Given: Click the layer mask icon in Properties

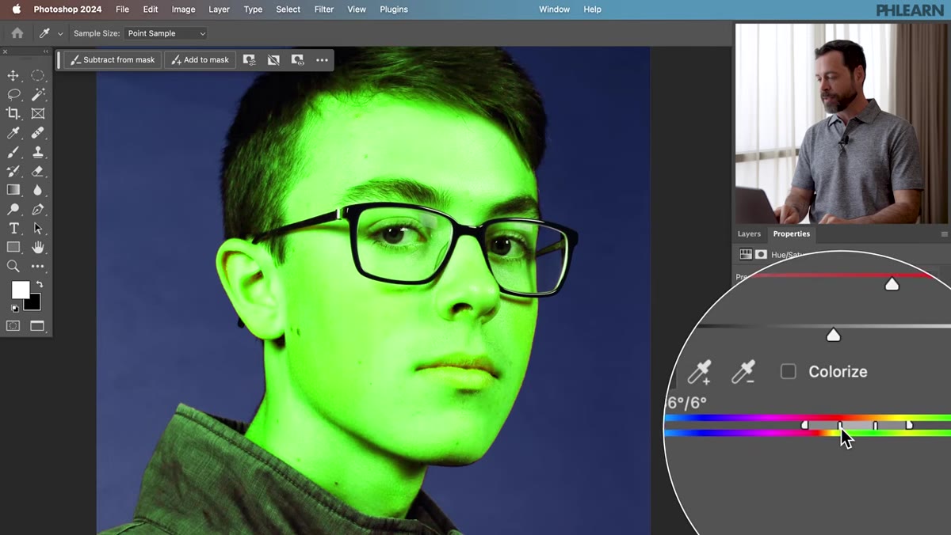Looking at the screenshot, I should (x=761, y=255).
